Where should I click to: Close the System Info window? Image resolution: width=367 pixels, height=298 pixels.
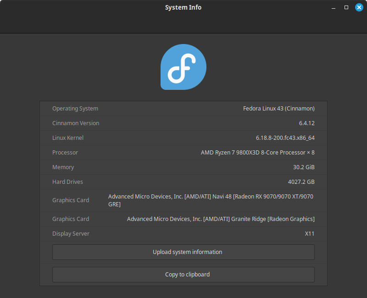click(x=359, y=7)
